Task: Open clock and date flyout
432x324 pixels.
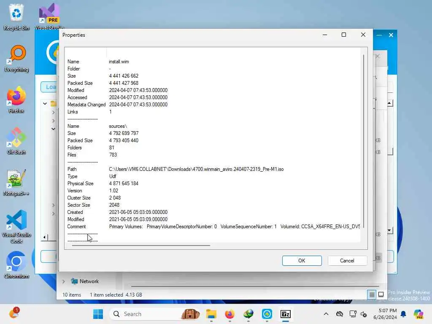Action: tap(385, 314)
